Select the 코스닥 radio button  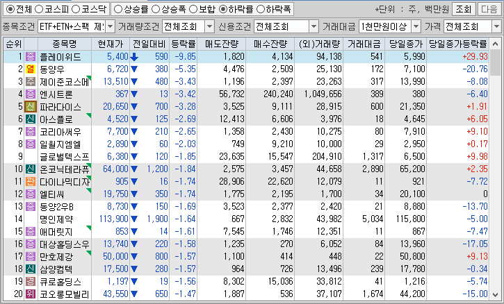coord(76,9)
